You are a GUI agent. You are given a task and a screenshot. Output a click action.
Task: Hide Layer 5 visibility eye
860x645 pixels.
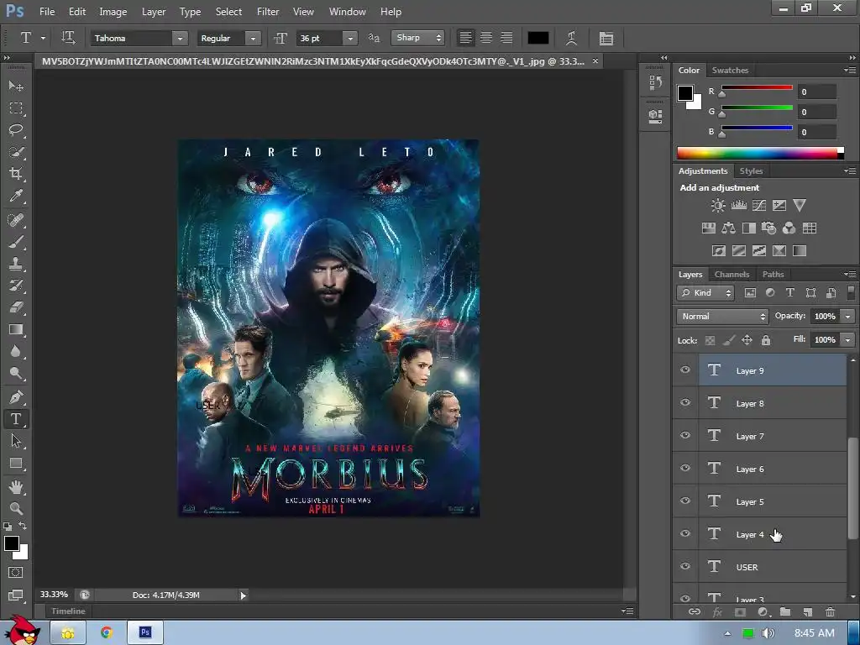(685, 501)
